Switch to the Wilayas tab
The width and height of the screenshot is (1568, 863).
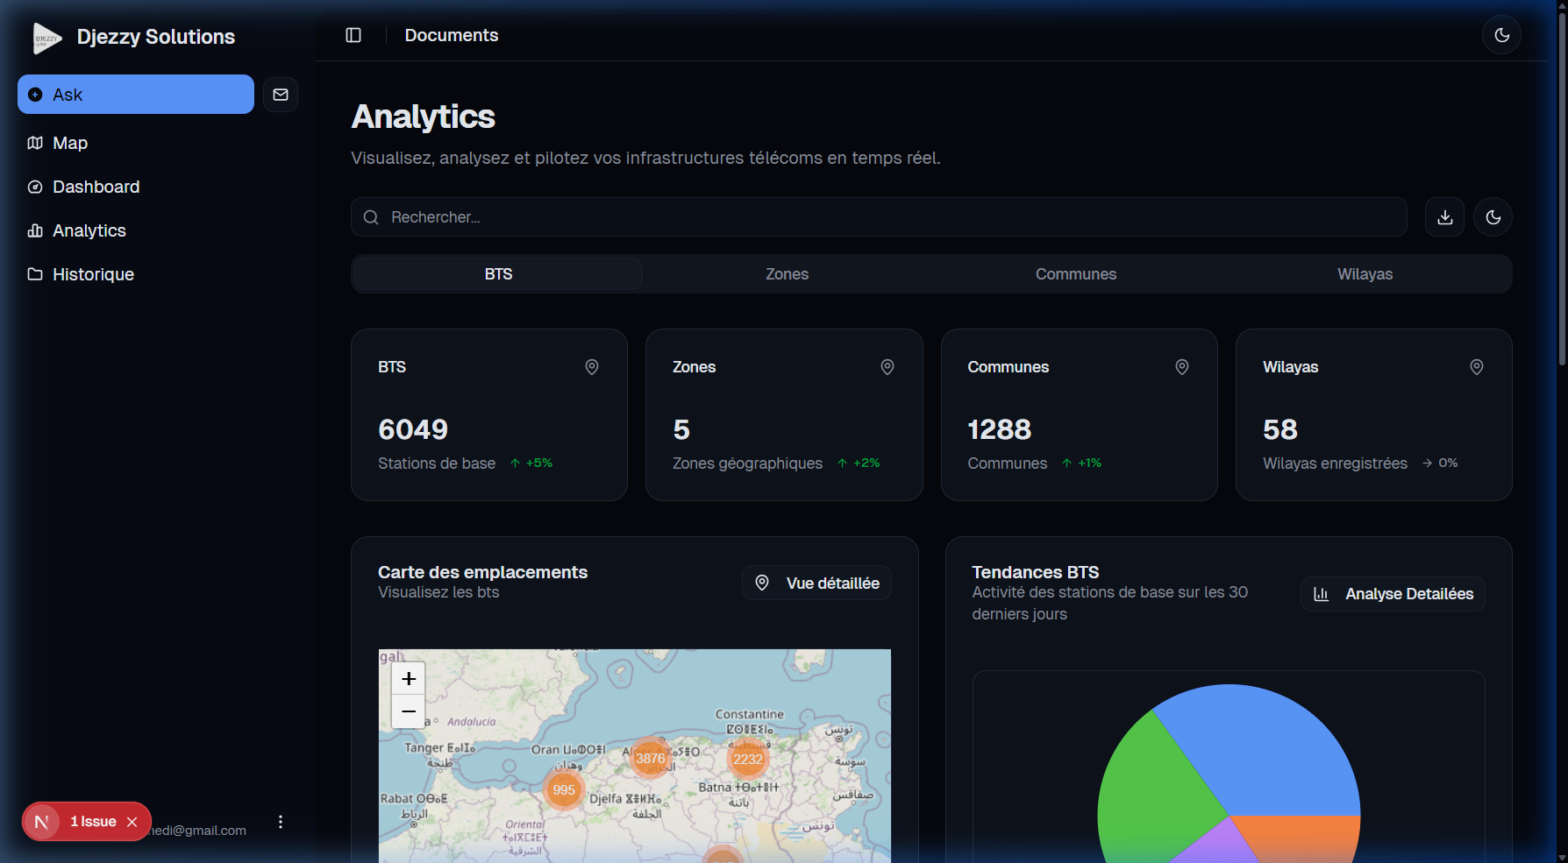tap(1365, 274)
